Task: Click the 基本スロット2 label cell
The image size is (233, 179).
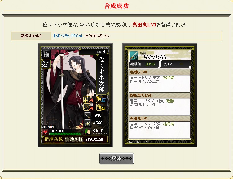Action: point(31,36)
